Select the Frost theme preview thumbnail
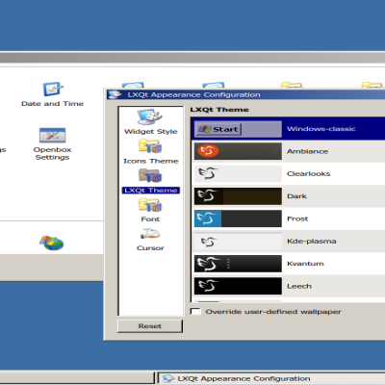The height and width of the screenshot is (385, 385). pos(238,218)
